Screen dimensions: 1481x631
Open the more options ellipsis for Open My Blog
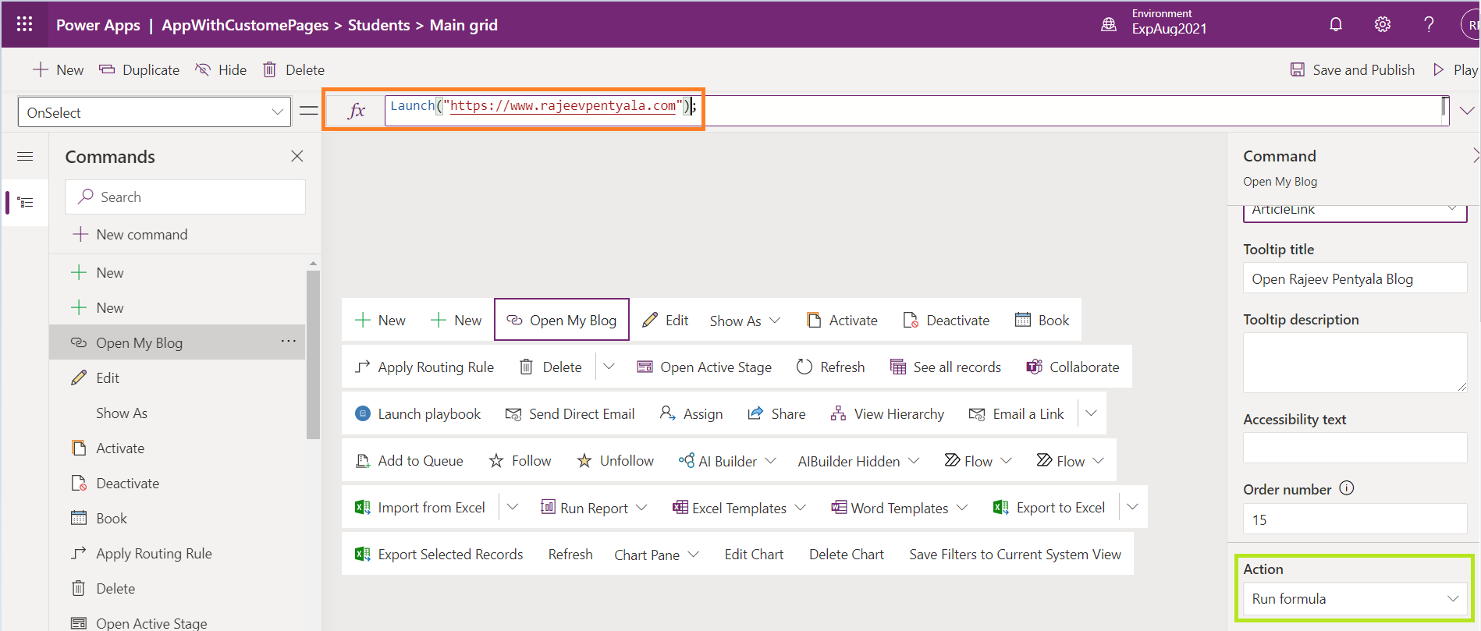(288, 342)
